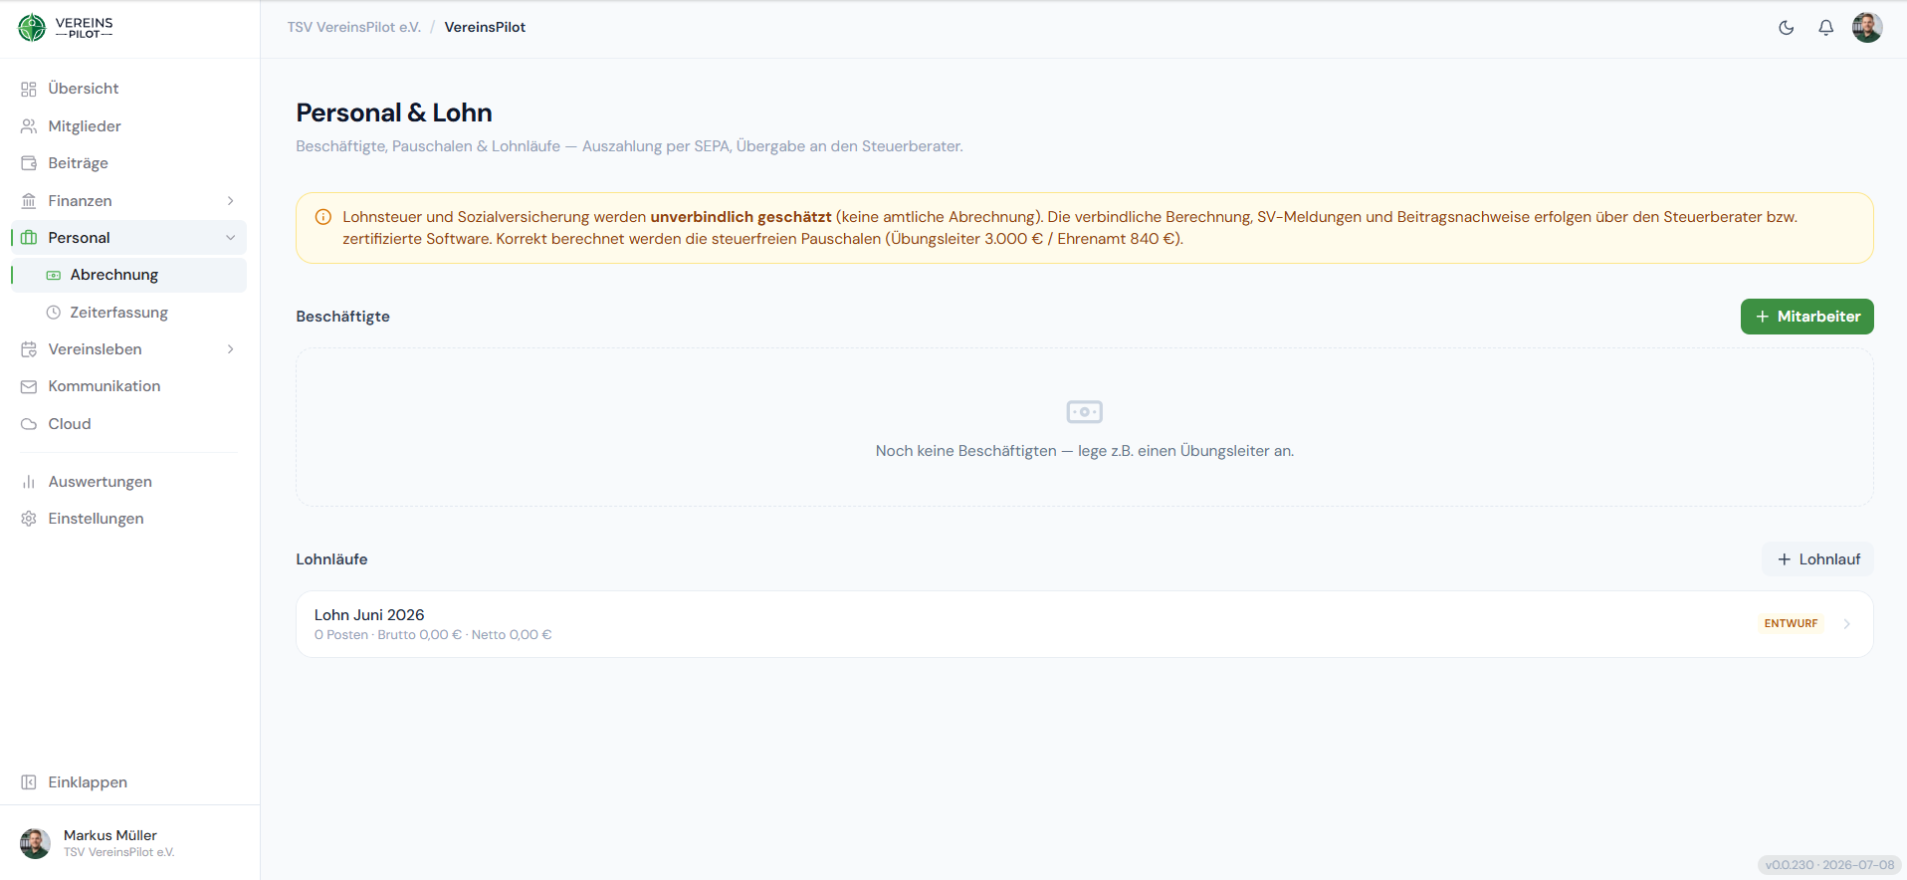Screen dimensions: 1907x880
Task: Expand the Vereinsleben submenu chevron
Action: [x=231, y=349]
